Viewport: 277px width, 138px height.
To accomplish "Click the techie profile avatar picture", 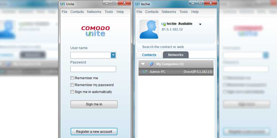I will click(149, 29).
